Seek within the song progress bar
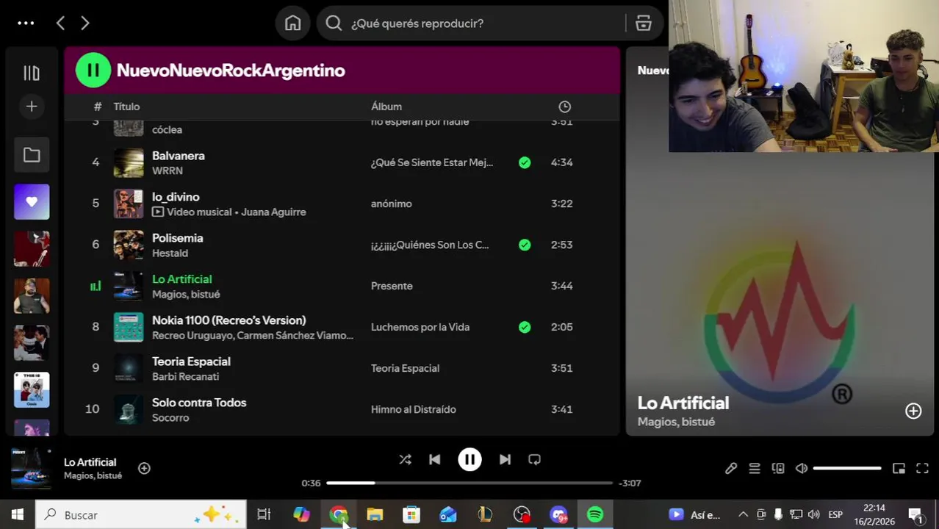Screen dimensions: 939x529 pos(469,483)
